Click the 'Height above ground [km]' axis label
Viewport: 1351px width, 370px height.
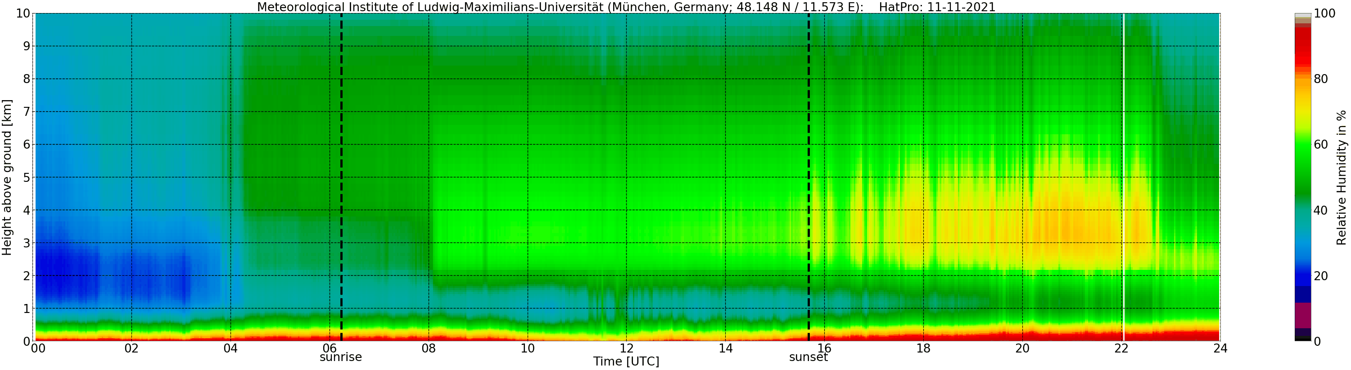point(7,177)
